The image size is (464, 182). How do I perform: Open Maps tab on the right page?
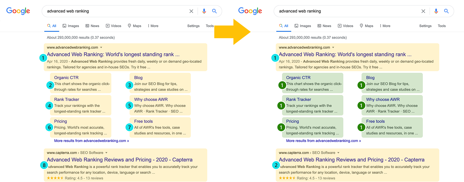(x=367, y=26)
